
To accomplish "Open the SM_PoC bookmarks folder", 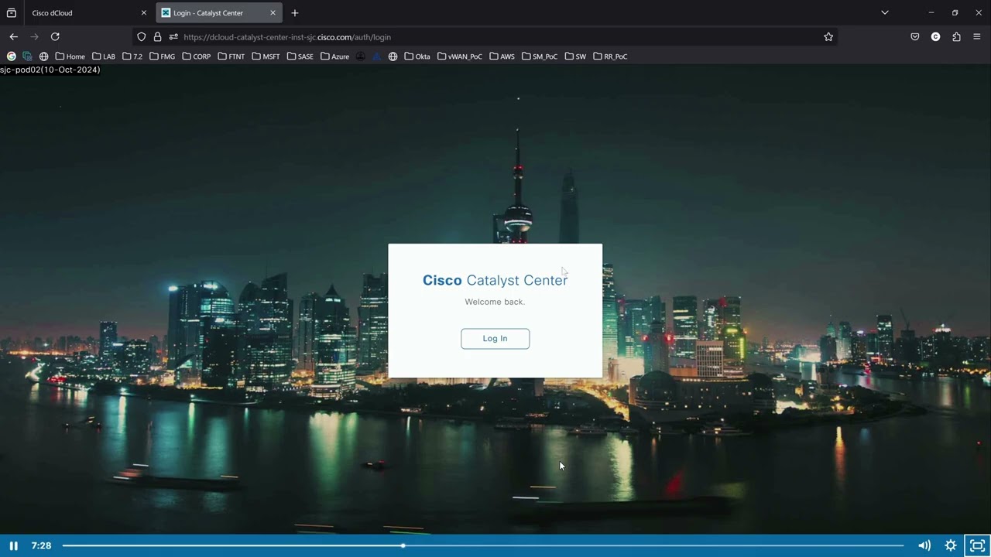I will click(540, 56).
